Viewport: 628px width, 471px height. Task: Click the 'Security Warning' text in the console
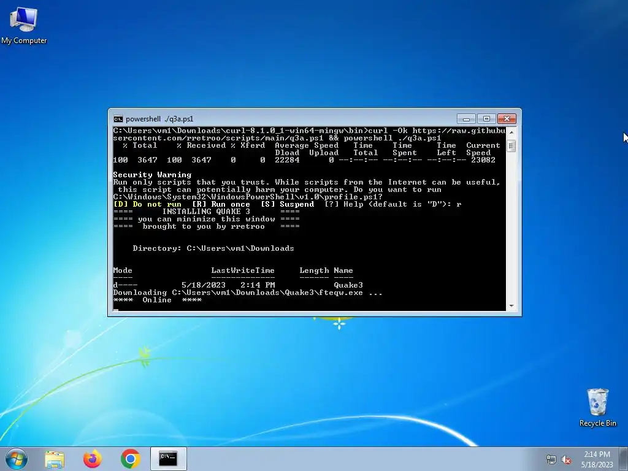[x=152, y=175]
